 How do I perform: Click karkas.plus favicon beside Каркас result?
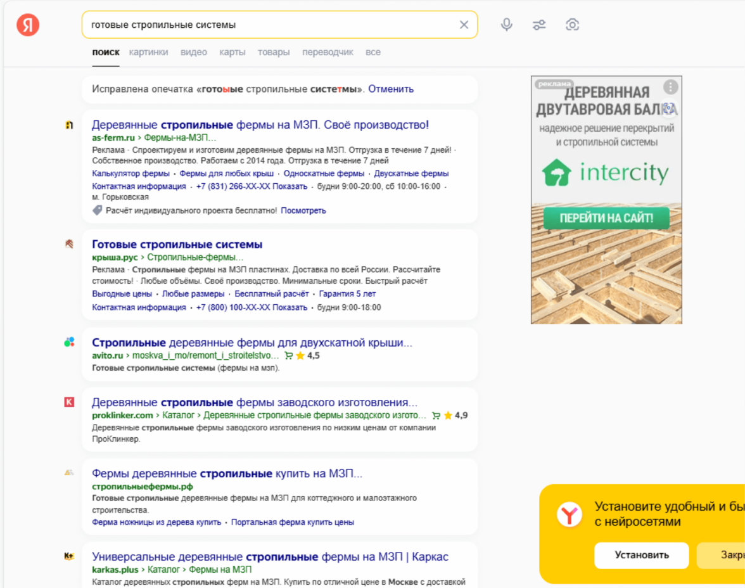70,556
